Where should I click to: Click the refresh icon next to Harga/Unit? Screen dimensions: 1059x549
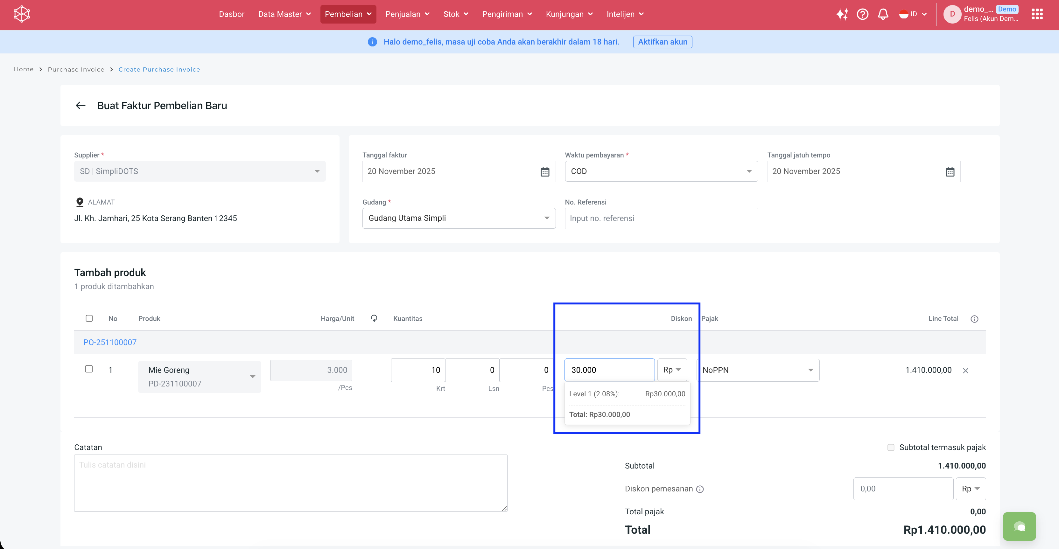pyautogui.click(x=374, y=318)
